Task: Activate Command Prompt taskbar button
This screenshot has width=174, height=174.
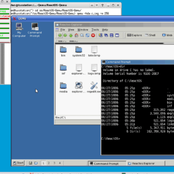Action: (x=107, y=163)
